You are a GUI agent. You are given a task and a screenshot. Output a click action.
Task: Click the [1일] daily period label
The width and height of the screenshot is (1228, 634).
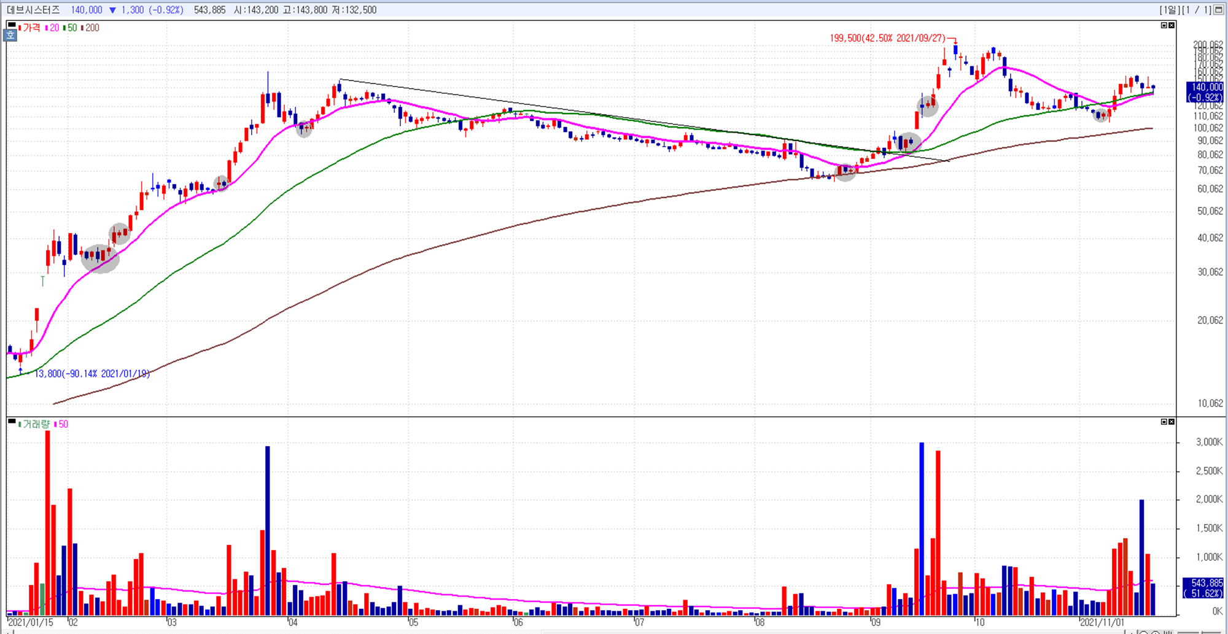(1170, 10)
